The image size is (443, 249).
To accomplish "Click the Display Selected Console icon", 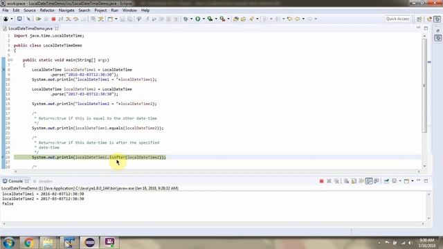I will [x=395, y=181].
